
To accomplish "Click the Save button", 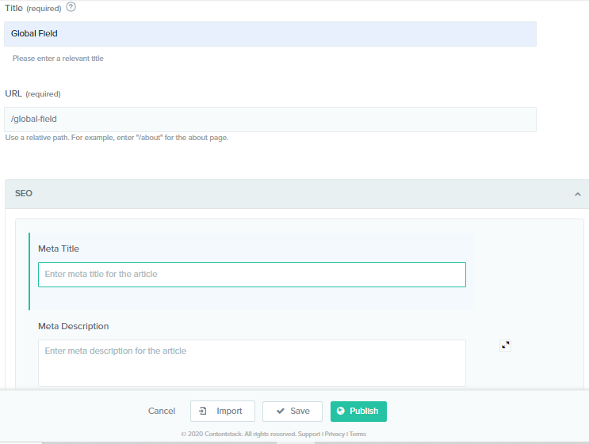I will click(x=293, y=411).
